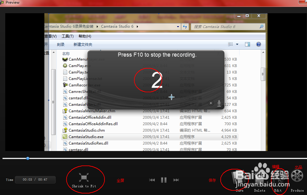Select the Camtasia Studio 6 breadcrumb
The width and height of the screenshot is (307, 195).
pos(117,26)
